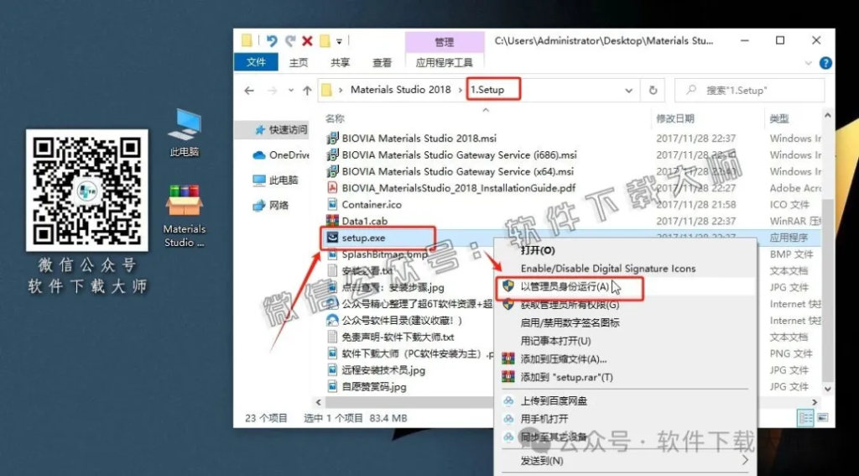Expand the 发送到(N) submenu arrow
Image resolution: width=859 pixels, height=476 pixels.
pyautogui.click(x=745, y=459)
